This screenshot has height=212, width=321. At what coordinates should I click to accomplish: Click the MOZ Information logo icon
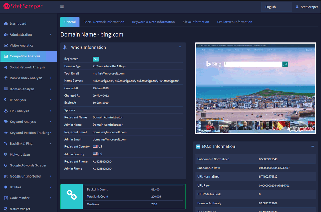198,147
